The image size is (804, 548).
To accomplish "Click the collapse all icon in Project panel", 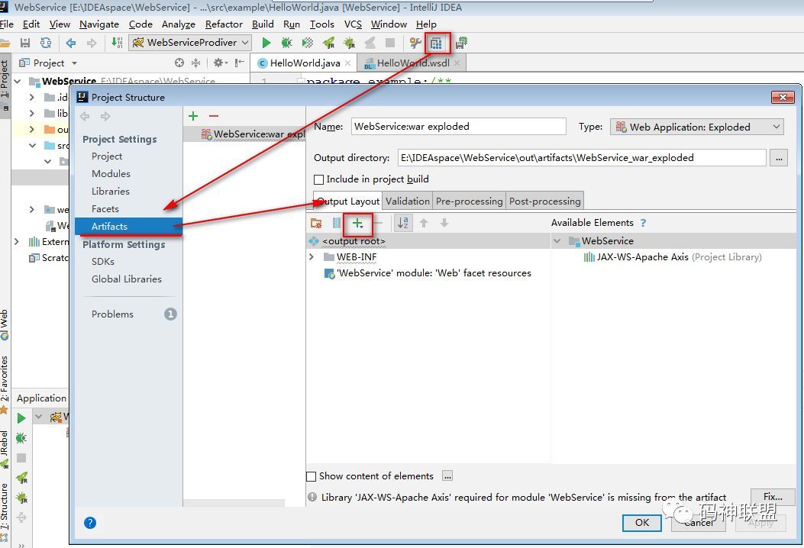I will pyautogui.click(x=196, y=63).
